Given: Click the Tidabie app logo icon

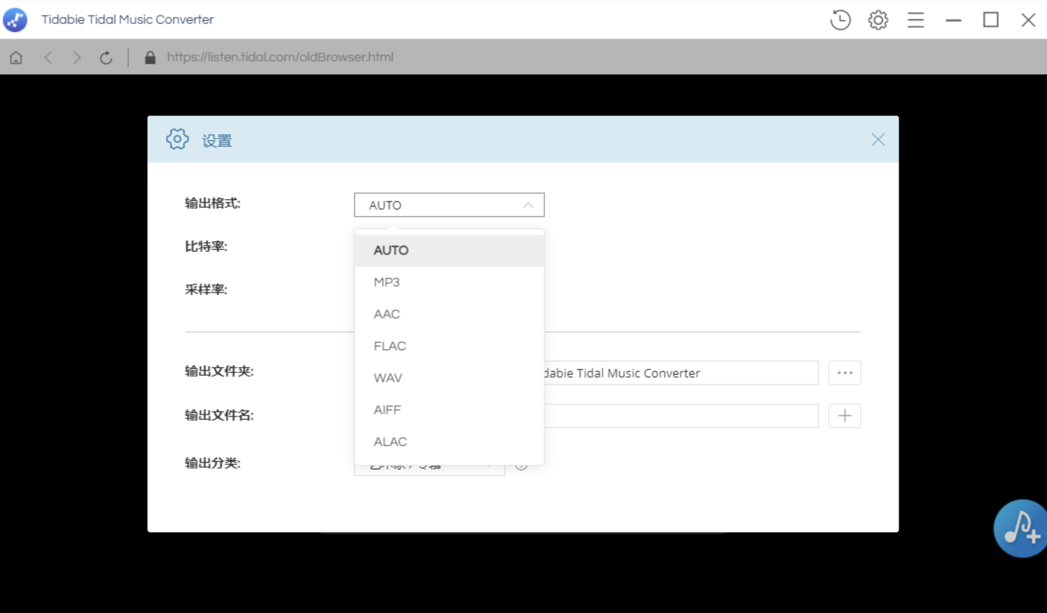Looking at the screenshot, I should point(15,20).
